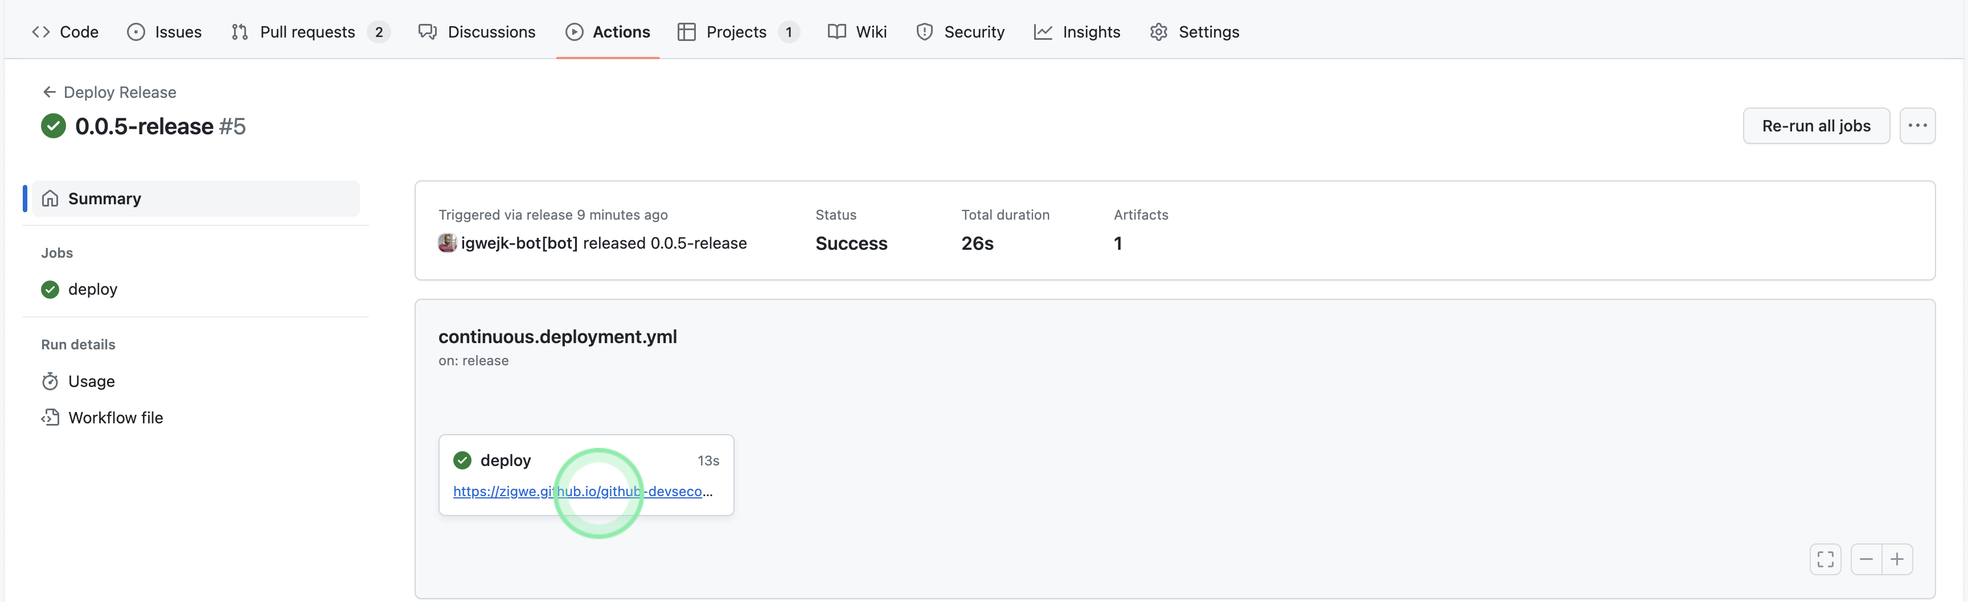Screen dimensions: 1968x602
Task: Open the deploy job in sidebar
Action: pos(92,289)
